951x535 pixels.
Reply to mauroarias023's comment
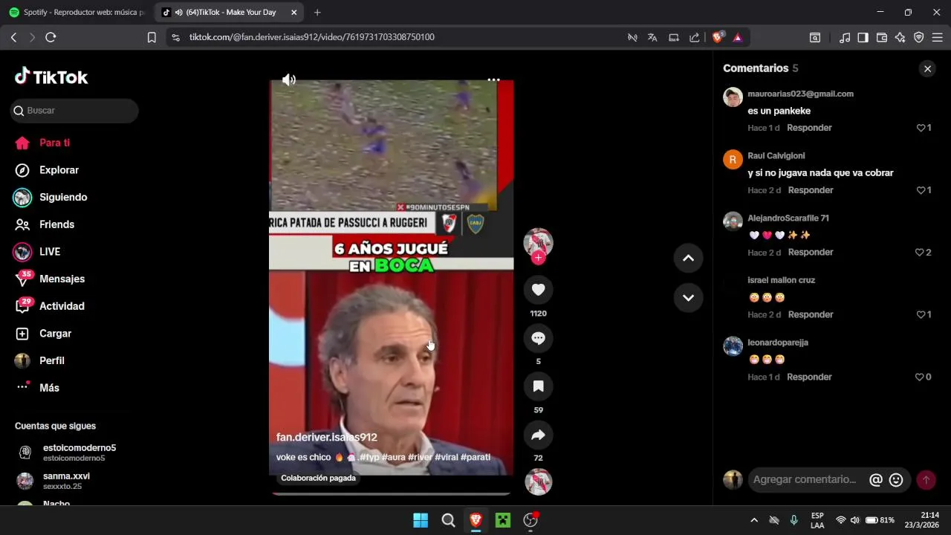coord(809,128)
